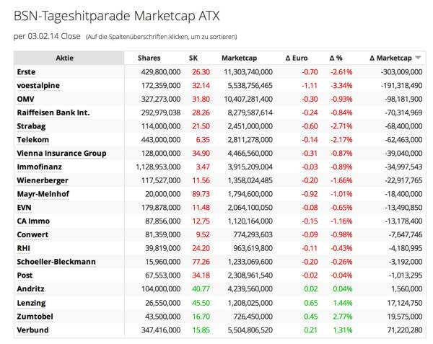Sort by the SK column header

point(193,58)
